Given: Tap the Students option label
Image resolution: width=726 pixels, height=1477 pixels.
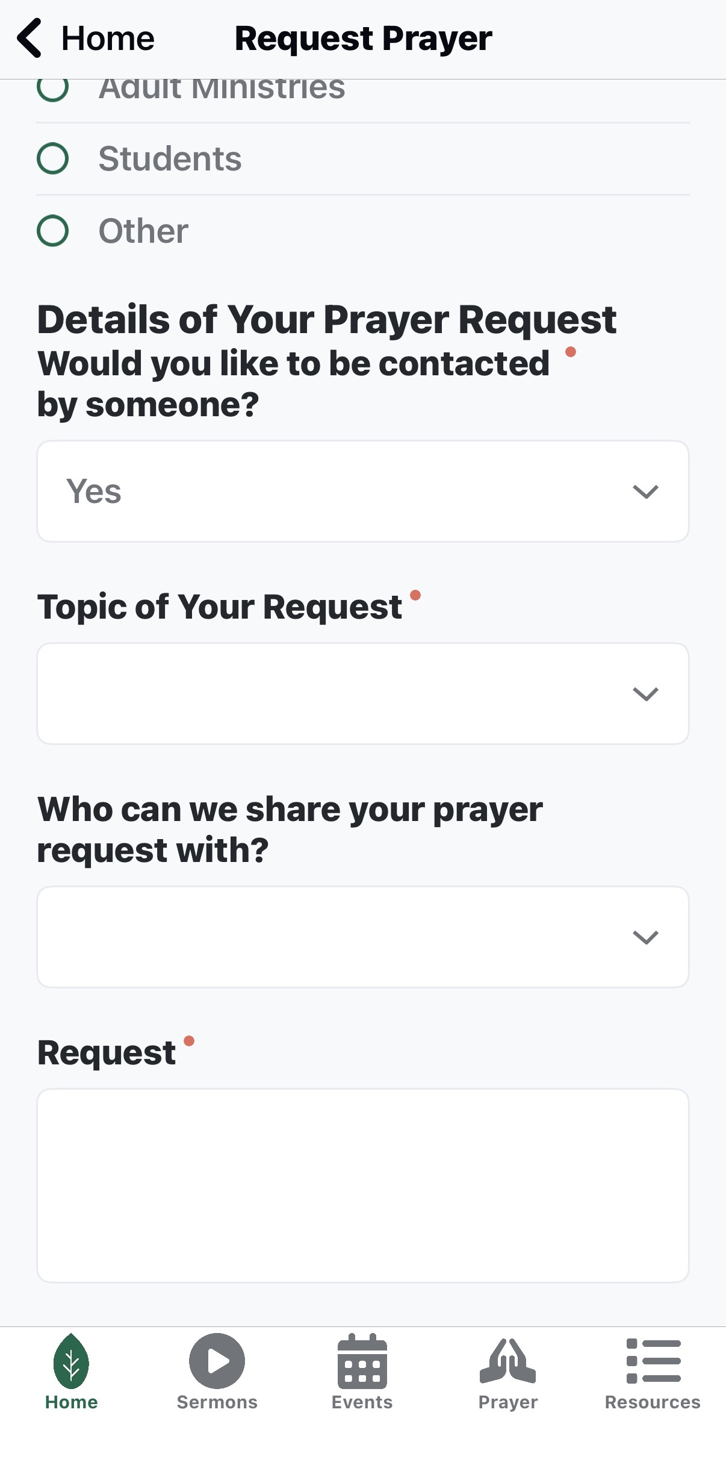Looking at the screenshot, I should point(170,159).
